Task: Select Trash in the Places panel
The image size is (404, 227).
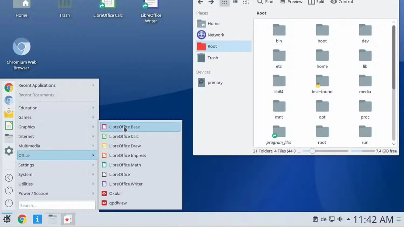Action: coord(224,58)
